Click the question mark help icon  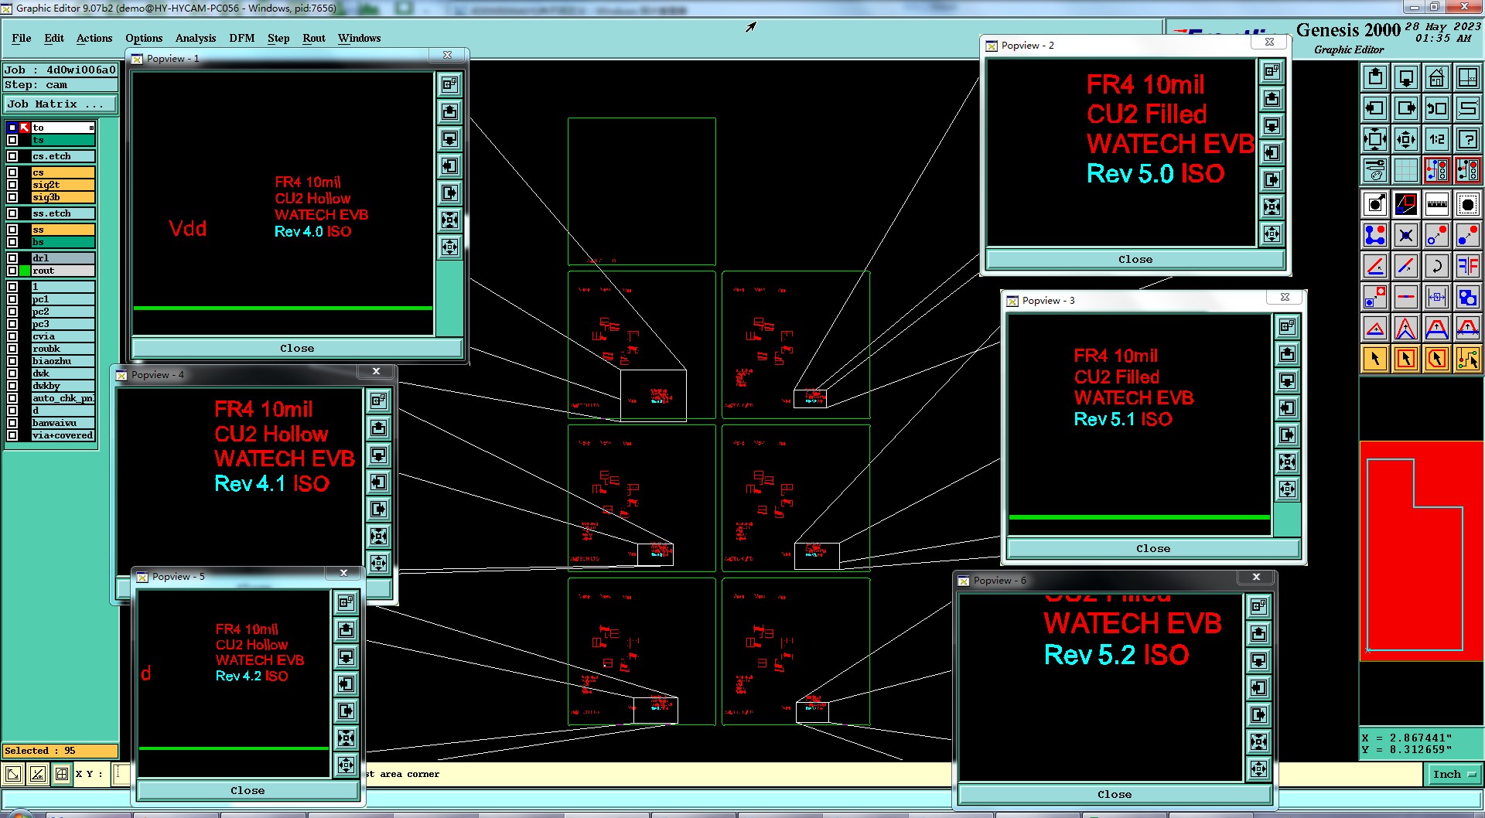click(1467, 139)
